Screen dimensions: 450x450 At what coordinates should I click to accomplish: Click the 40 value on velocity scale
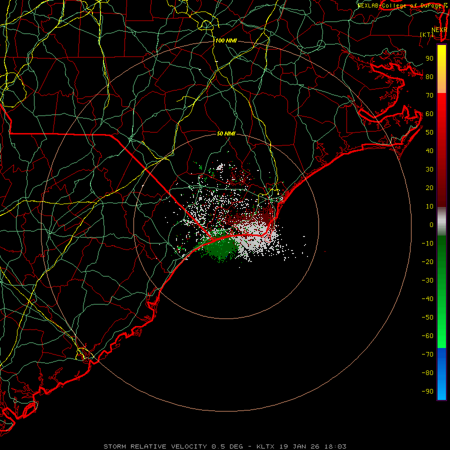pos(429,151)
